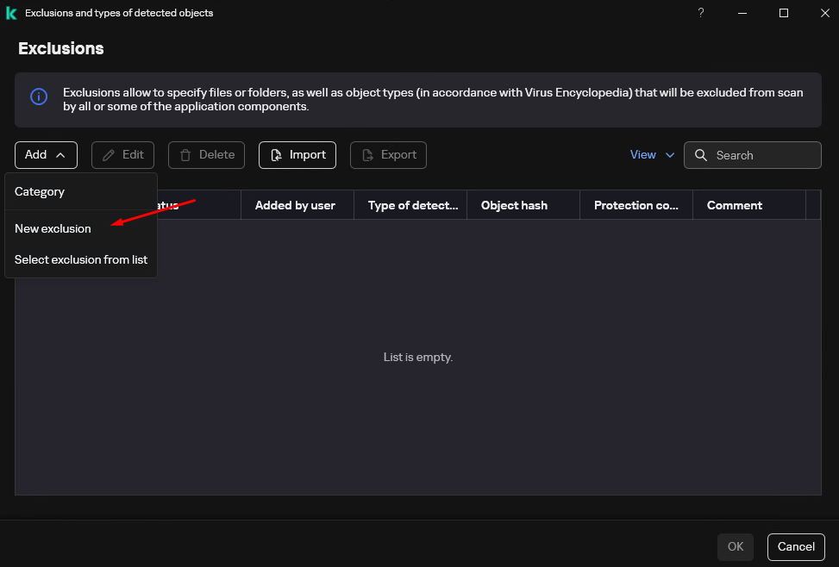Click the Comment column header

(735, 205)
